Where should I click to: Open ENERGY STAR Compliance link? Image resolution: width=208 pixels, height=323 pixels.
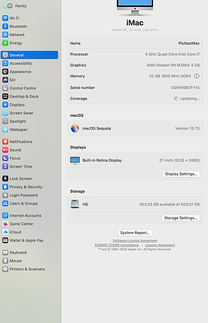117,245
